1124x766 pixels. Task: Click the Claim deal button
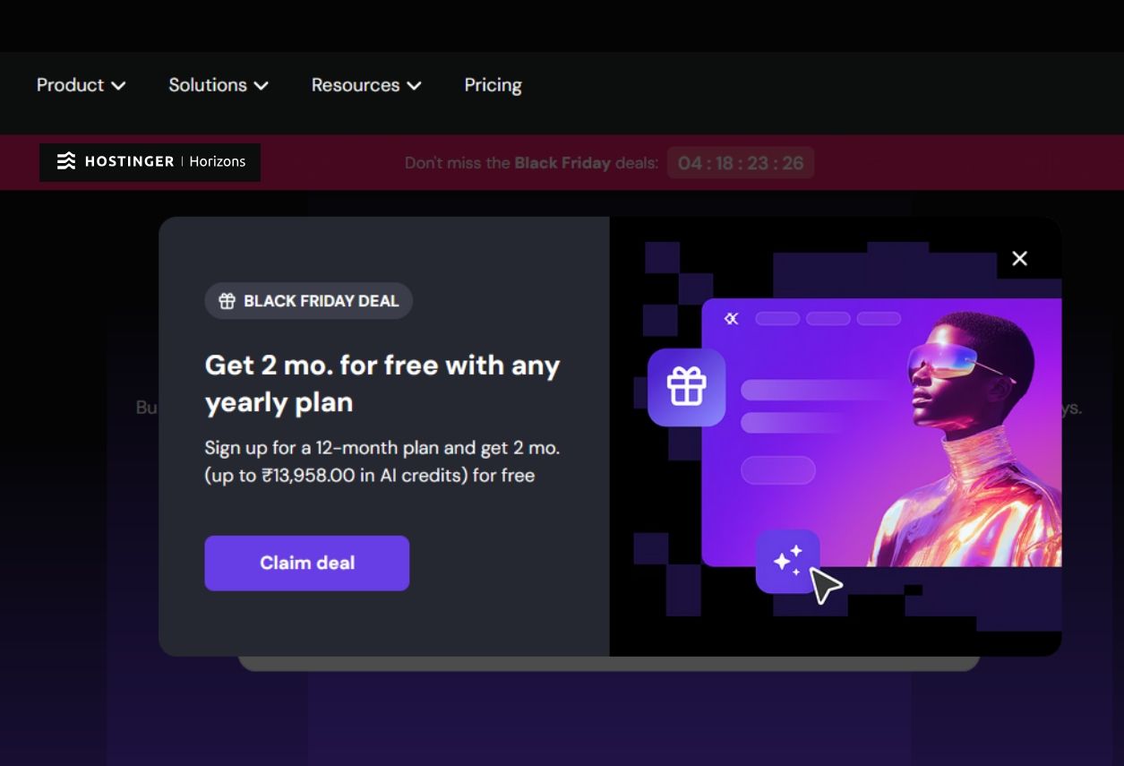point(307,563)
